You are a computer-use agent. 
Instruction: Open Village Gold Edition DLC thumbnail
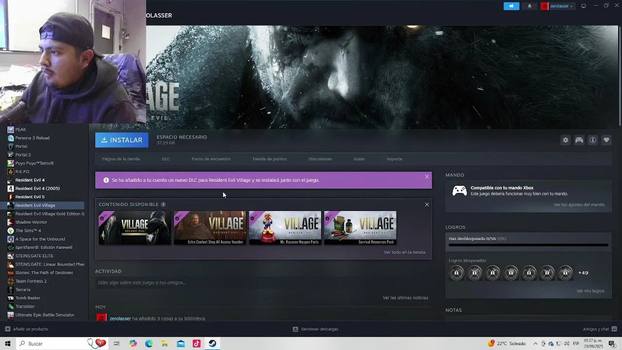pos(135,228)
